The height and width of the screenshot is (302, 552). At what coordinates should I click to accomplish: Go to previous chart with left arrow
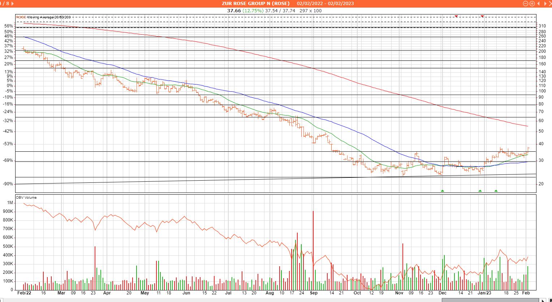[538, 4]
